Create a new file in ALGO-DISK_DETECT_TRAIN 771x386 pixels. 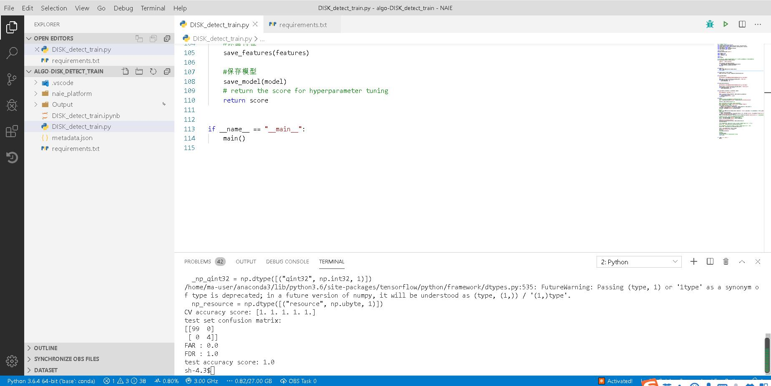(x=125, y=71)
